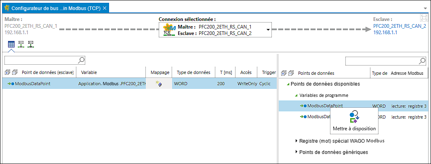Expand all rows in left data point table

(x=7, y=72)
